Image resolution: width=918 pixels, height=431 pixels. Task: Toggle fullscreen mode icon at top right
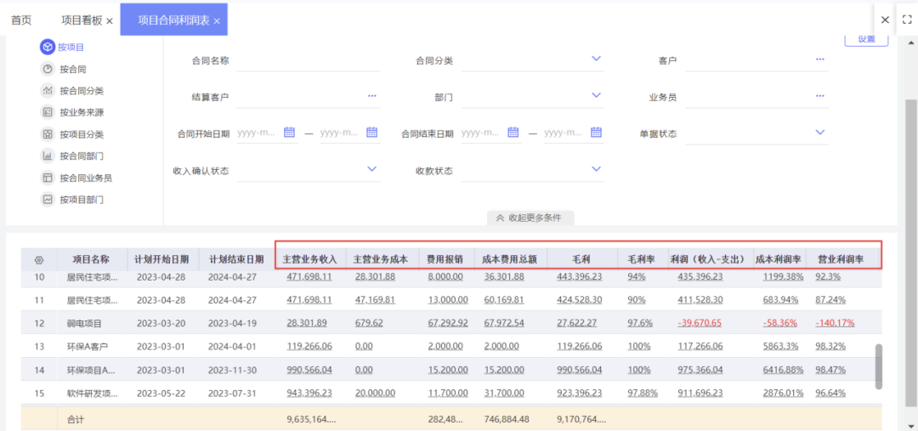(x=907, y=20)
